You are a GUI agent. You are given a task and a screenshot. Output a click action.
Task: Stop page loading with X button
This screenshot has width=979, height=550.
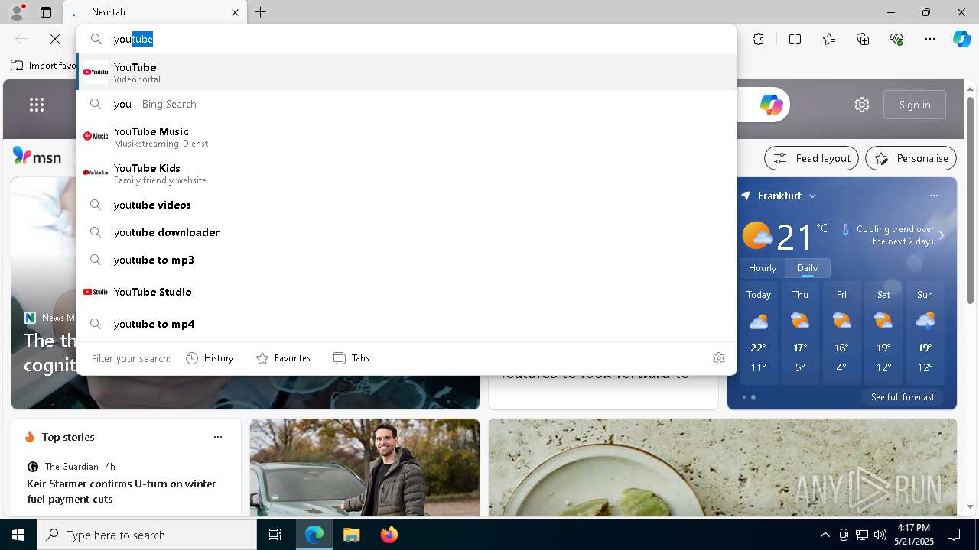point(55,39)
